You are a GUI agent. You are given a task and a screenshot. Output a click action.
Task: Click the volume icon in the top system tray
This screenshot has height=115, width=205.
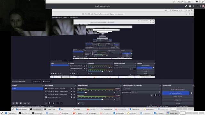197,2
